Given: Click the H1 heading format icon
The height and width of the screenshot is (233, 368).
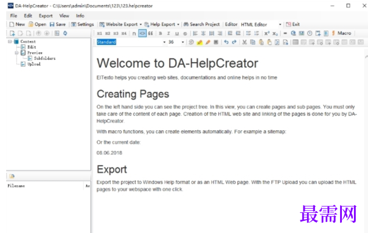Looking at the screenshot, I should point(100,33).
